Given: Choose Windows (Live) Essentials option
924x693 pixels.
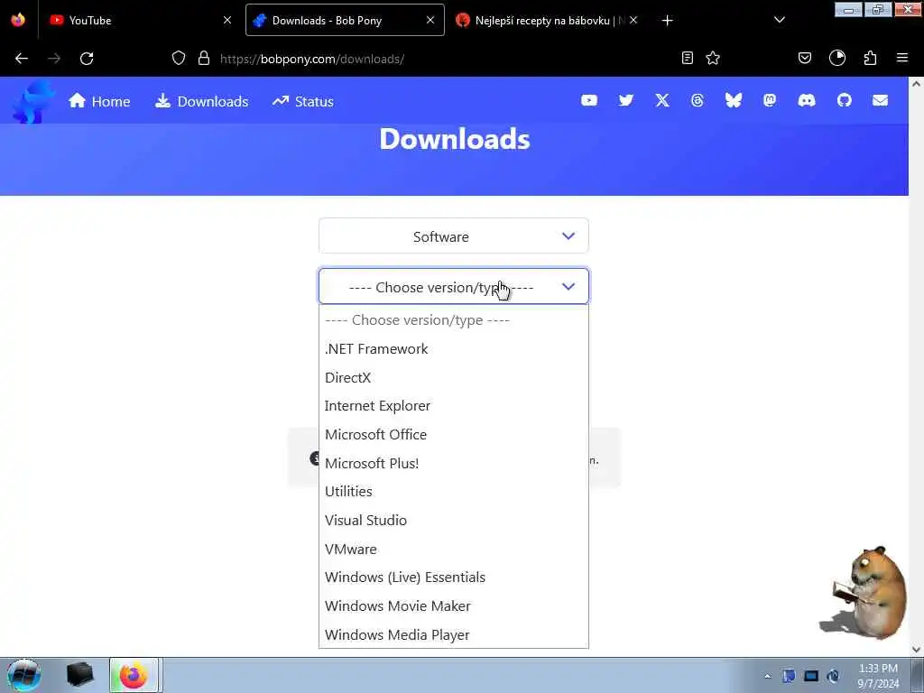Looking at the screenshot, I should (x=454, y=577).
